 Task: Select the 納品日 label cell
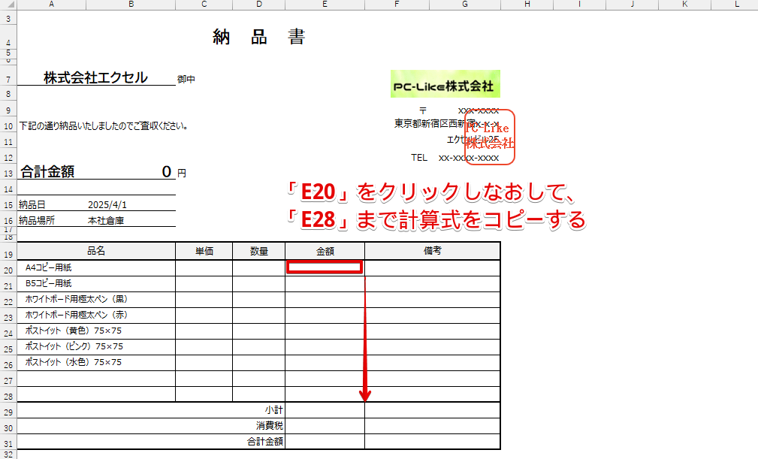click(x=32, y=205)
